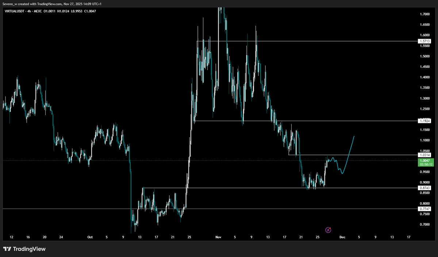This screenshot has height=257, width=438.
Task: Click the Dec label on the time axis
Action: [342, 237]
